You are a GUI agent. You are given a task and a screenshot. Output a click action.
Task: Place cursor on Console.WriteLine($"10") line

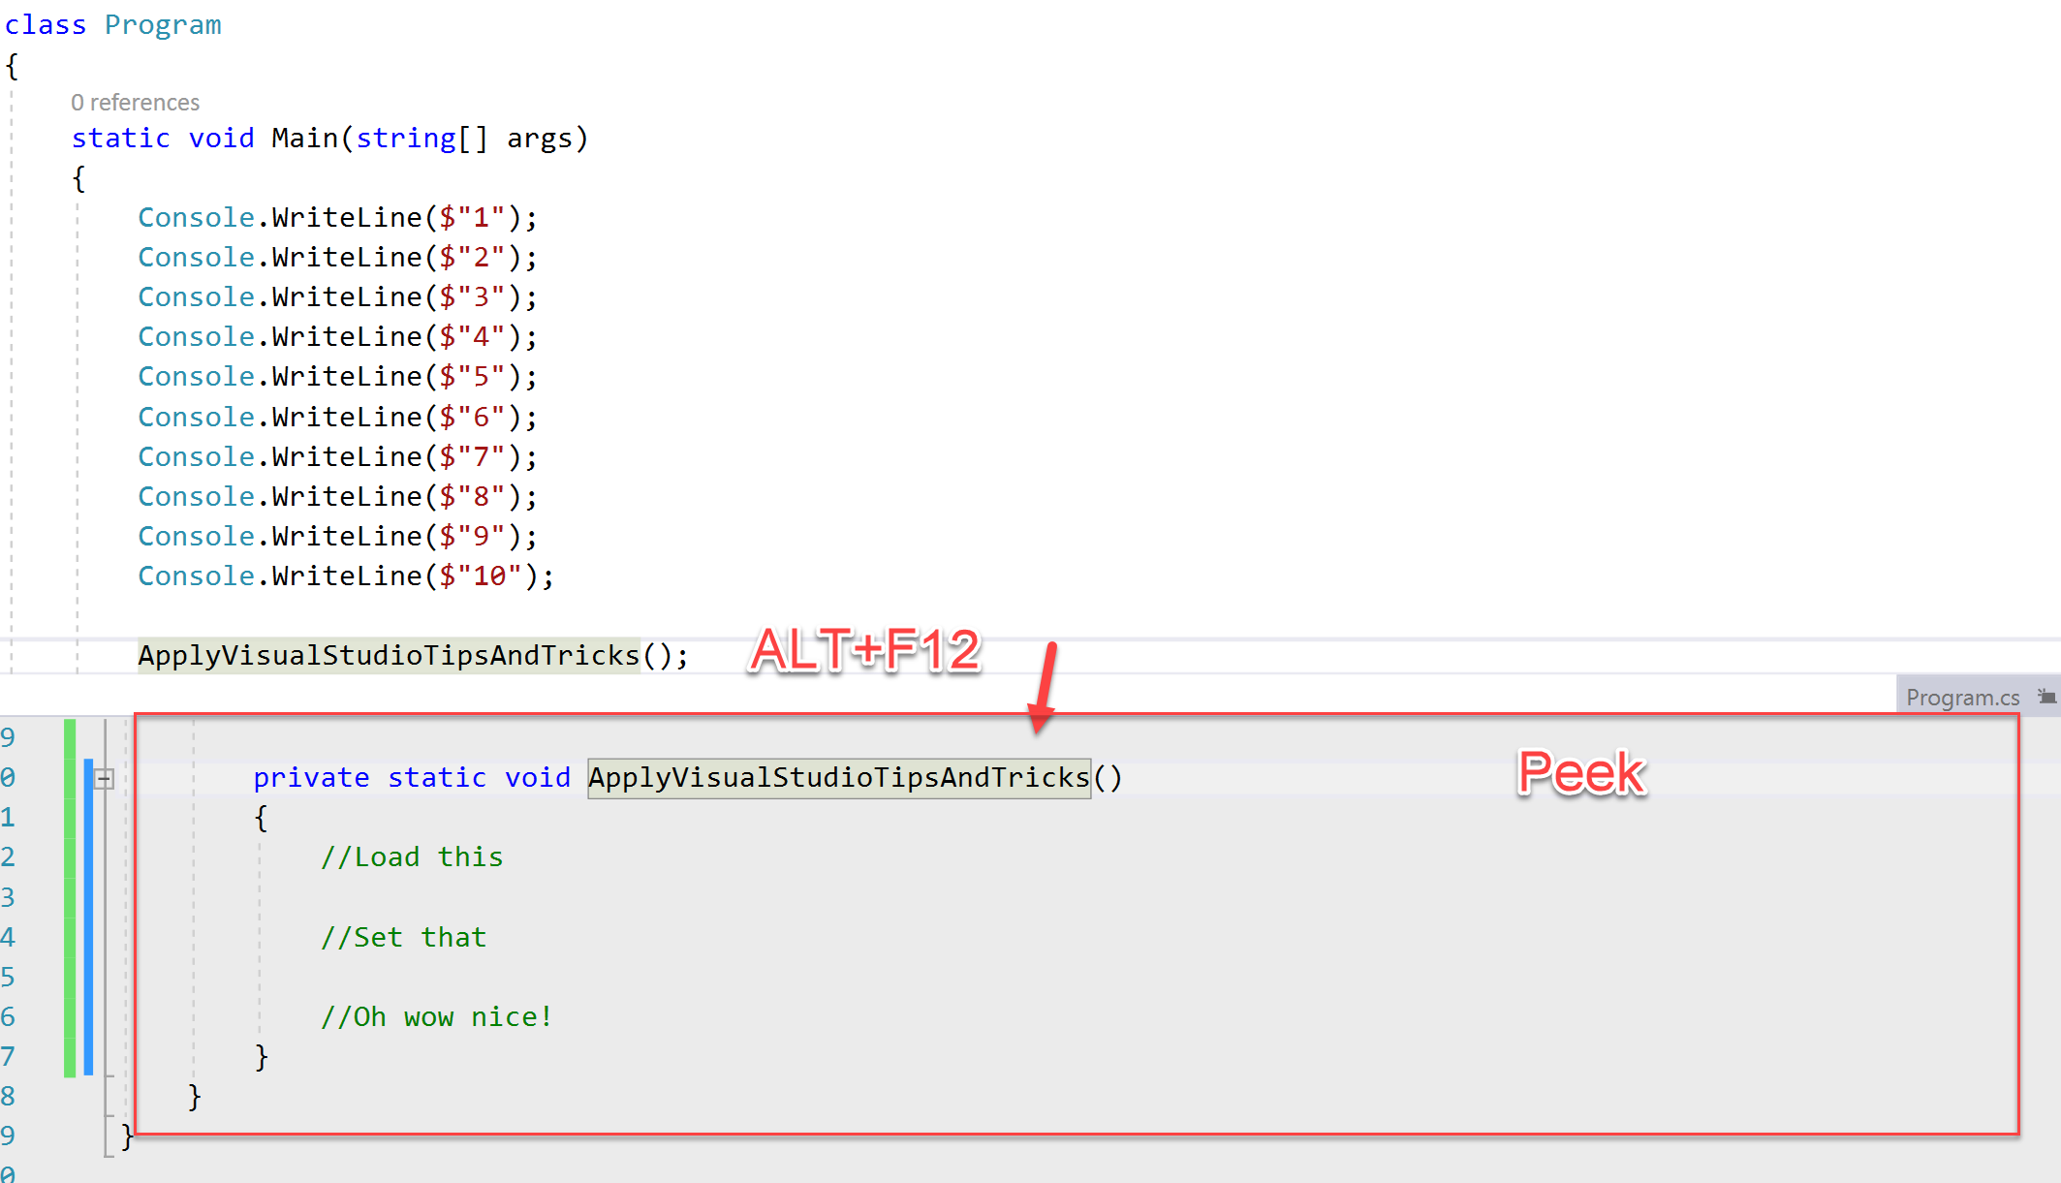point(345,576)
